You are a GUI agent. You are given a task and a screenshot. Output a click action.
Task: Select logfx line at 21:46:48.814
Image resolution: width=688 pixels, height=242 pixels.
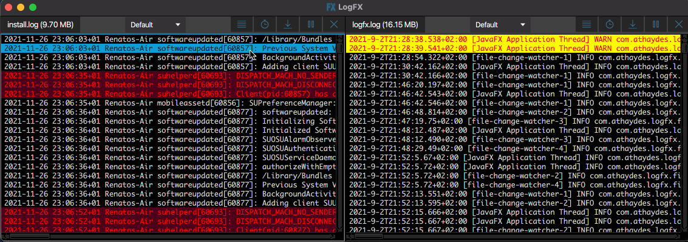click(x=513, y=112)
